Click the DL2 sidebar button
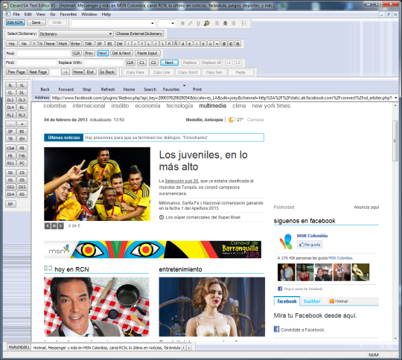 [10, 100]
